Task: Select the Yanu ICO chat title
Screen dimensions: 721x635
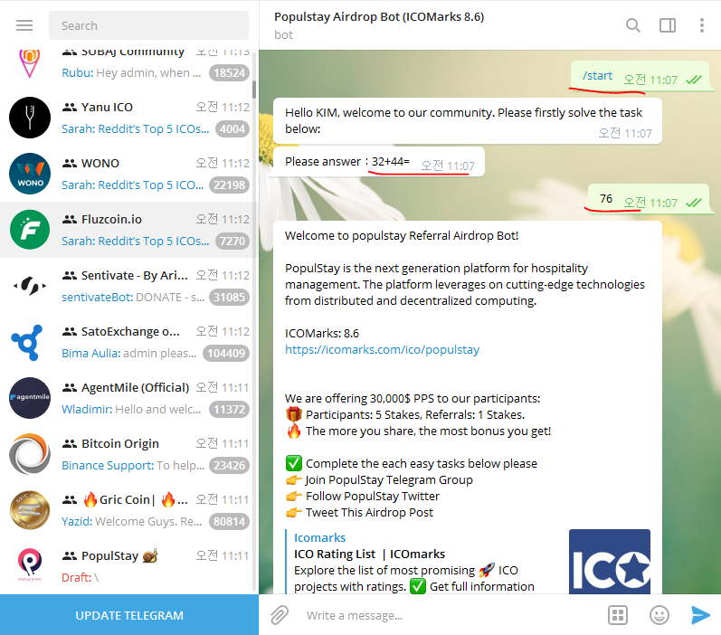Action: 107,107
